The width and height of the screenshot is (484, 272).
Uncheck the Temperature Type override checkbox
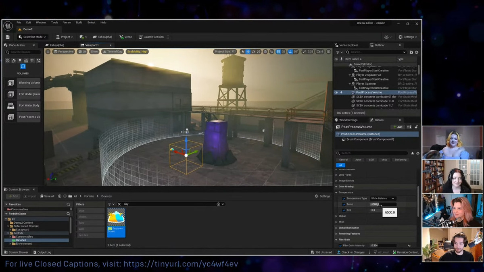coord(344,198)
